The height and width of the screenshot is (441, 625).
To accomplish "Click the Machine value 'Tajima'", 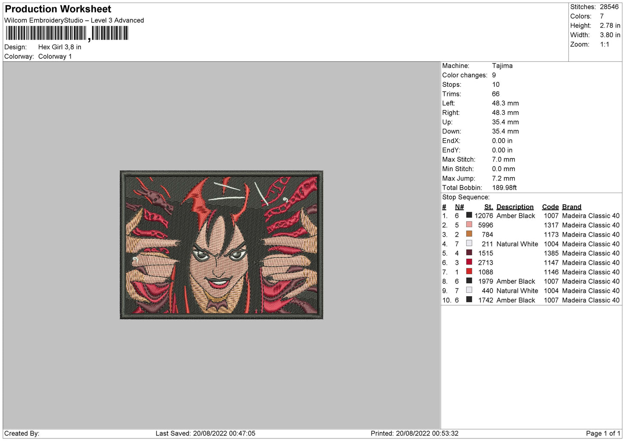I will (502, 66).
